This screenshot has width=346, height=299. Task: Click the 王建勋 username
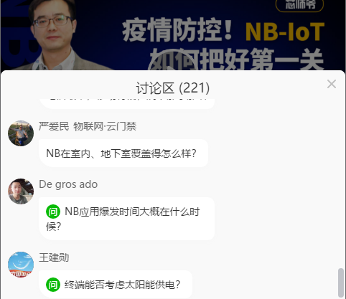click(x=54, y=257)
